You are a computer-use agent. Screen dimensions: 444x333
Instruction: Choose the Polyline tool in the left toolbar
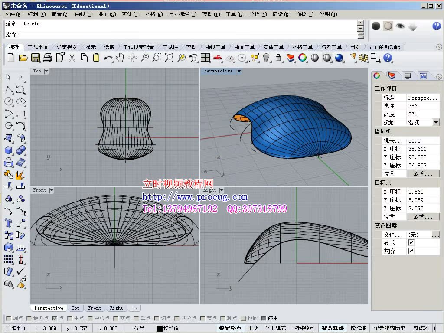pyautogui.click(x=9, y=89)
